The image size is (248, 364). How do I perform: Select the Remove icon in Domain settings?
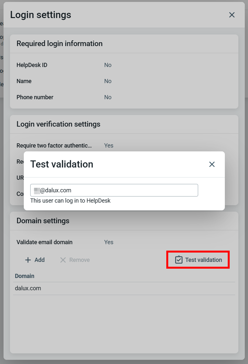point(63,260)
